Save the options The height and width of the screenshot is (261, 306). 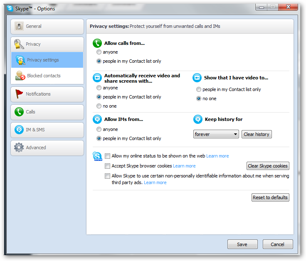tap(242, 244)
